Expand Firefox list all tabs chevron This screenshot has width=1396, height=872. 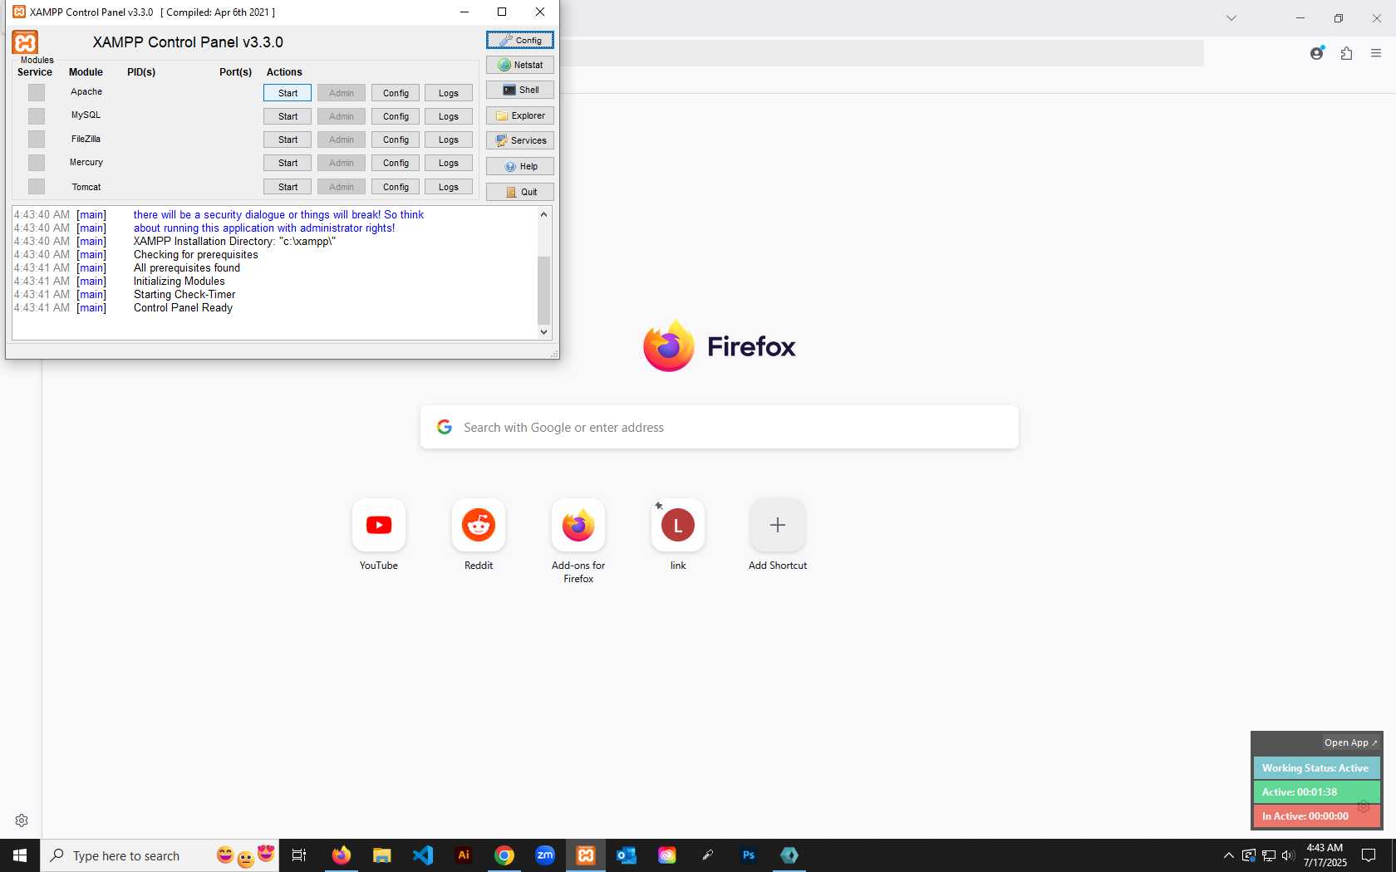click(x=1231, y=18)
